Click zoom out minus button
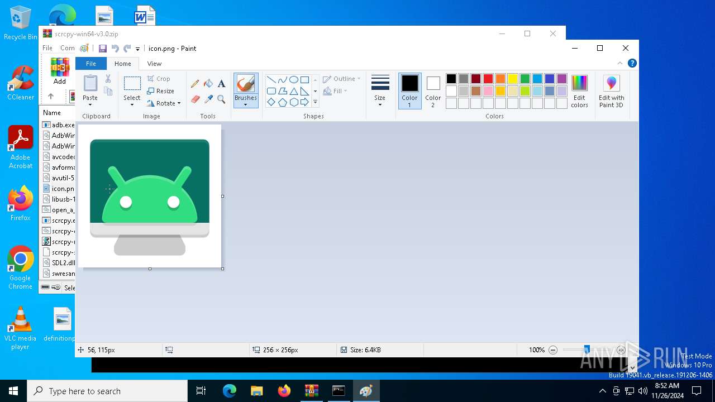 (x=553, y=350)
